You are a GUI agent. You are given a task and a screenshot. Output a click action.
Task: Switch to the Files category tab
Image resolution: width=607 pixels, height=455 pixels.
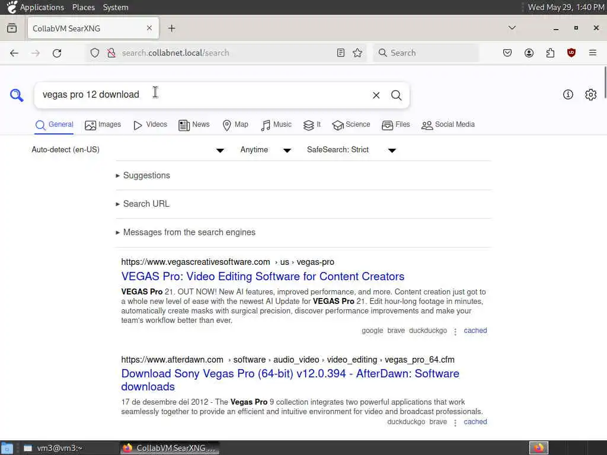(x=395, y=124)
